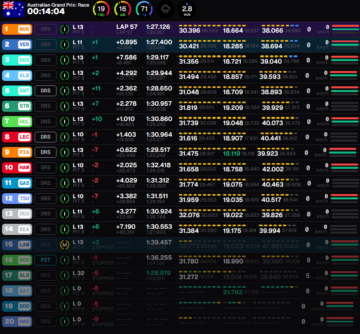This screenshot has width=360, height=334.
Task: Click ALO intermediate tyre icon
Action: [64, 275]
